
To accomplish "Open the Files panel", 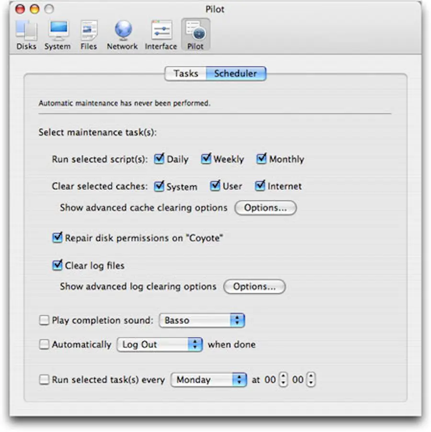I will tap(89, 31).
